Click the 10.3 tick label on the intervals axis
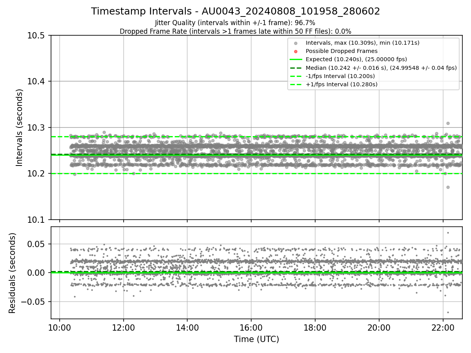Screen dimensions: 471x353 click(37, 128)
